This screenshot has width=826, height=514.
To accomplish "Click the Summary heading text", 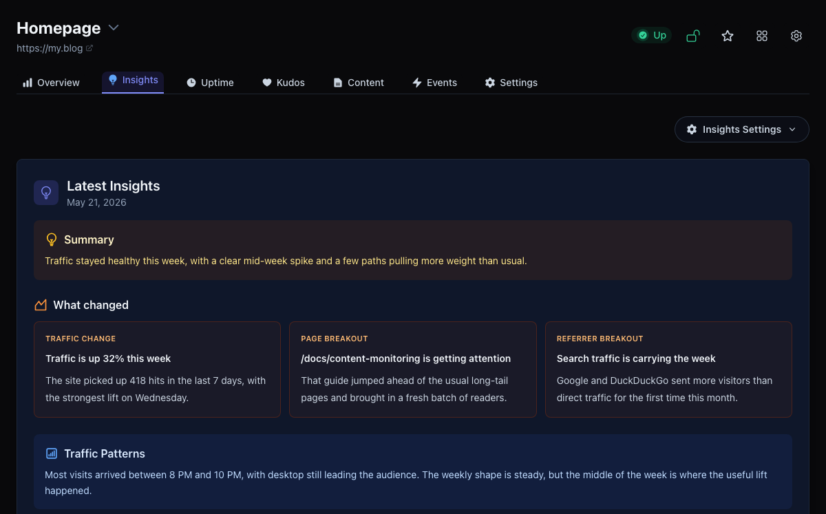I will click(x=89, y=239).
